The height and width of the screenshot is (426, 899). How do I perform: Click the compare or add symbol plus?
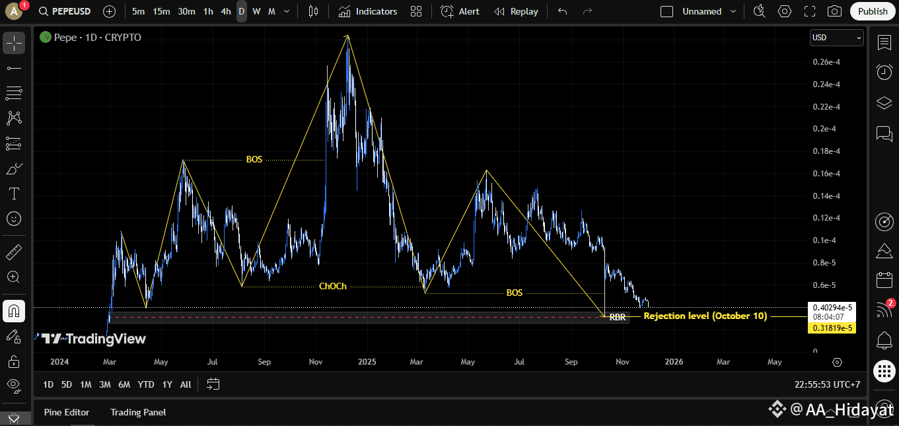(x=109, y=11)
